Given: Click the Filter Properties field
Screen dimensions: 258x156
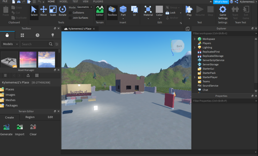Looking at the screenshot, I should point(223,101).
